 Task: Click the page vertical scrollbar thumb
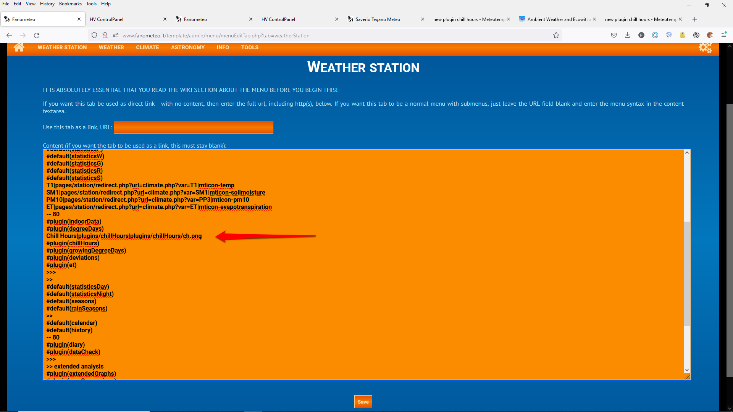(x=730, y=240)
